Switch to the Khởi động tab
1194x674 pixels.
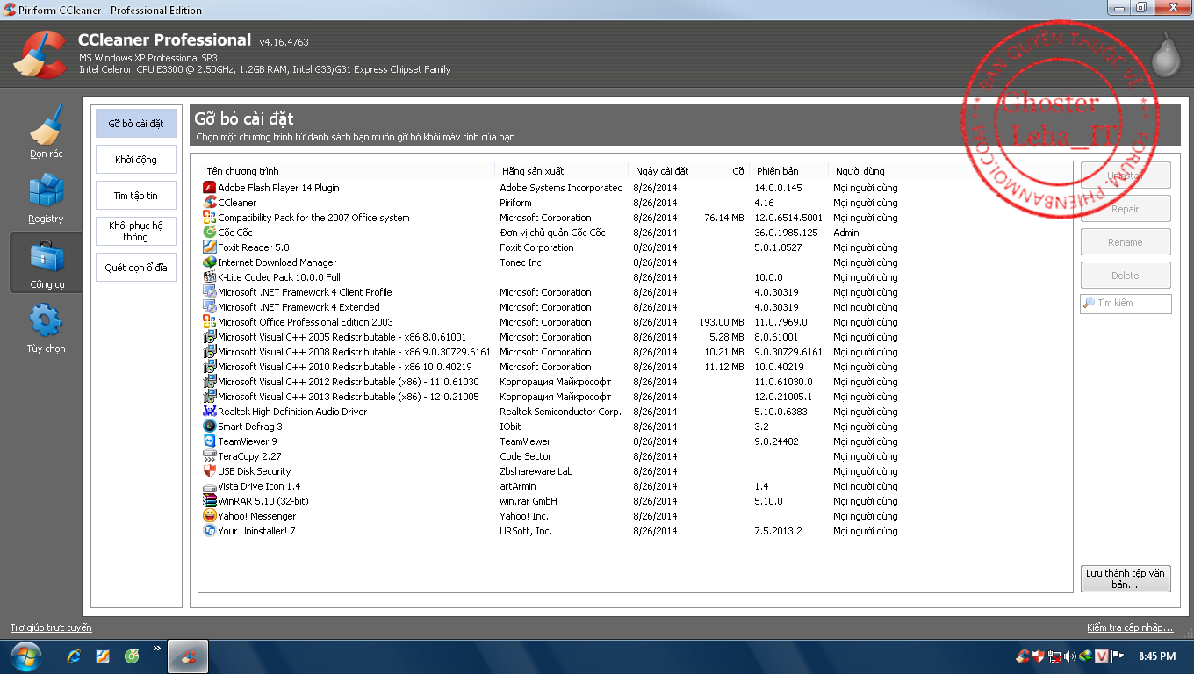(136, 160)
